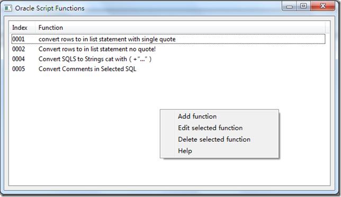Viewport: 341px width, 197px height.
Task: Minimize the Oracle Script Functions window
Action: [x=290, y=6]
